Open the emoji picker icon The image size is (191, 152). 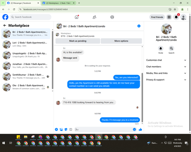click(134, 129)
